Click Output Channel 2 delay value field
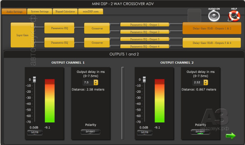This screenshot has height=145, width=245. pos(198,82)
